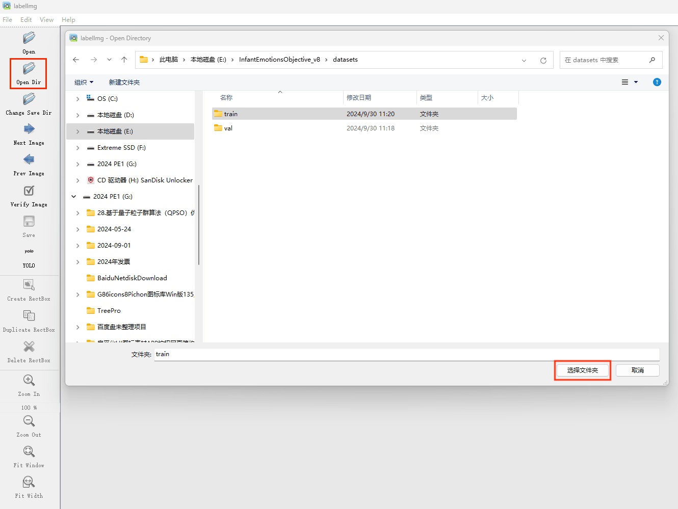Click the Open Dir toolbar icon

29,68
